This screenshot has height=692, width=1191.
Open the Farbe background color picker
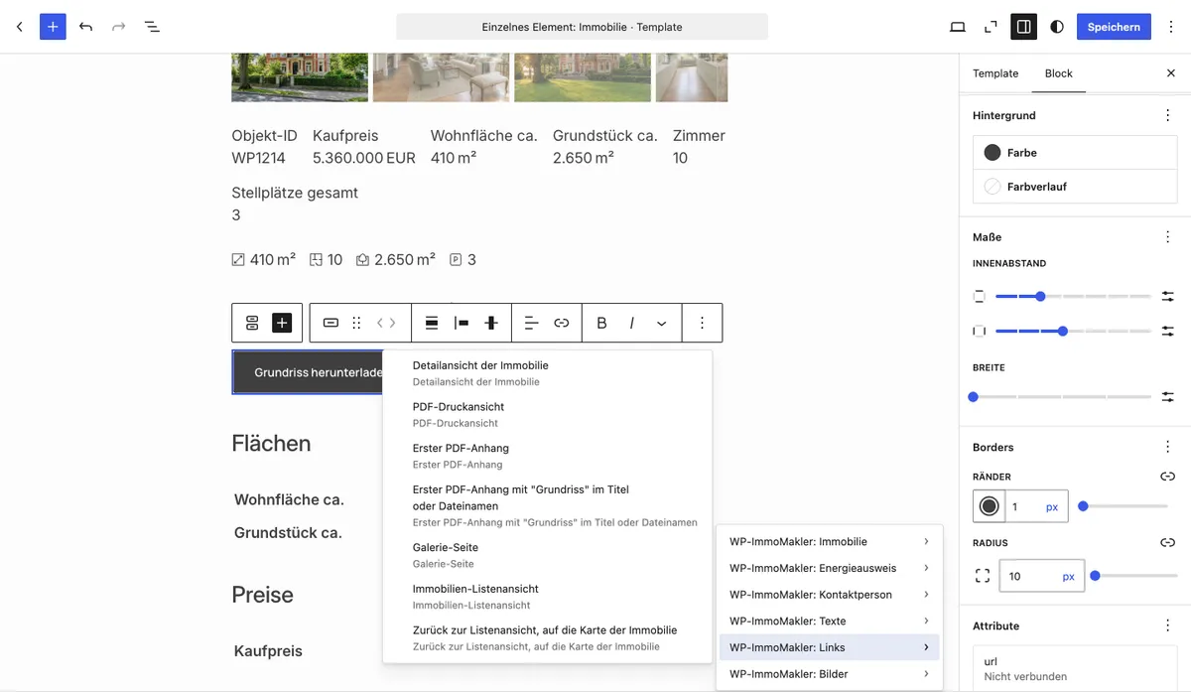pos(1075,153)
